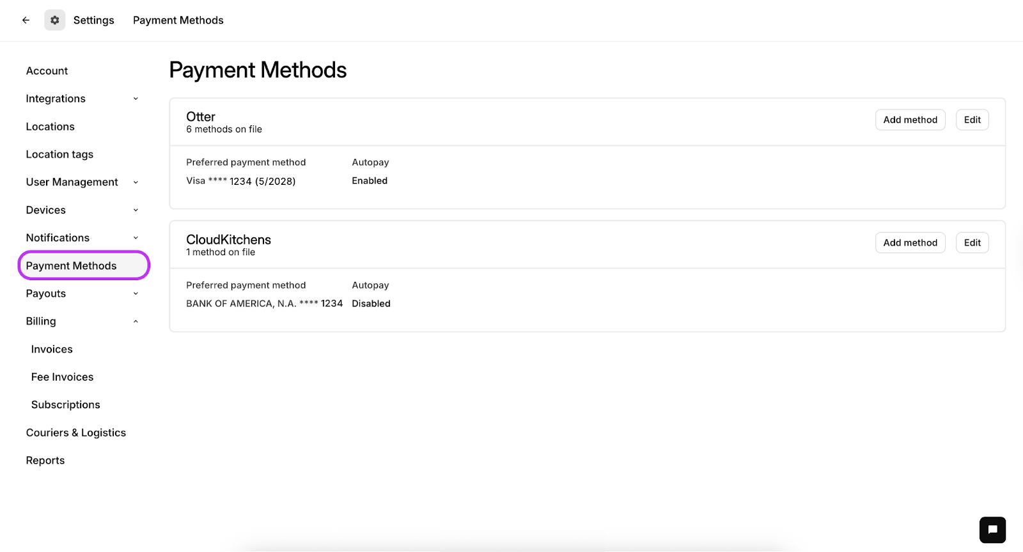
Task: Select Payment Methods in sidebar
Action: (84, 265)
